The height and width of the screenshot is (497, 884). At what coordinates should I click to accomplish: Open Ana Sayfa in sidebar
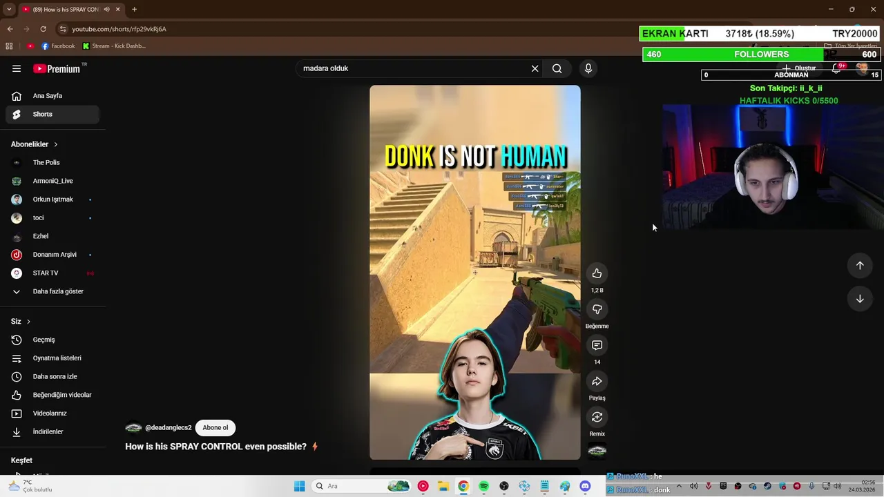tap(52, 96)
